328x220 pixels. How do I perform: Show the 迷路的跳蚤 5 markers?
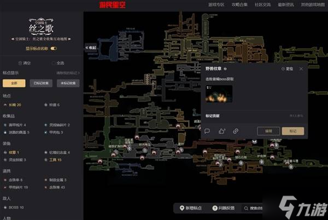tap(16, 132)
